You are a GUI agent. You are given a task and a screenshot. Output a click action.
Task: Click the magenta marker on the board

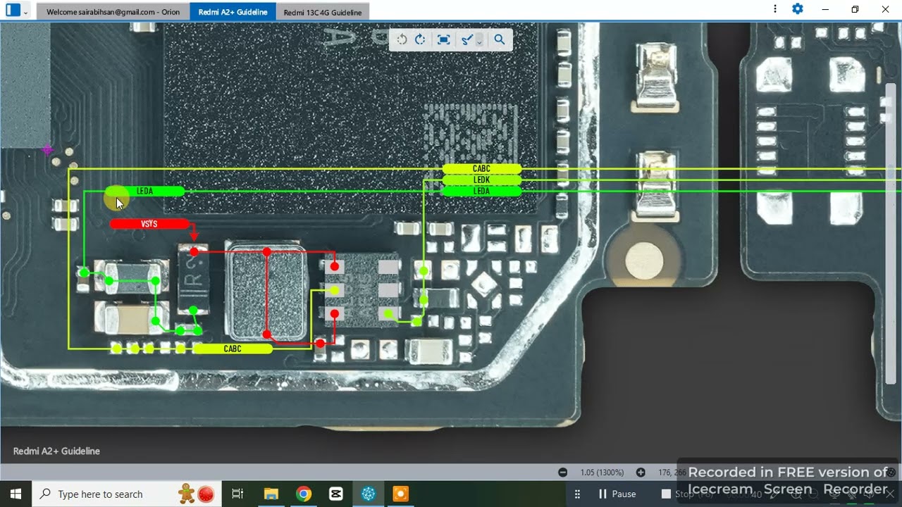click(x=47, y=149)
